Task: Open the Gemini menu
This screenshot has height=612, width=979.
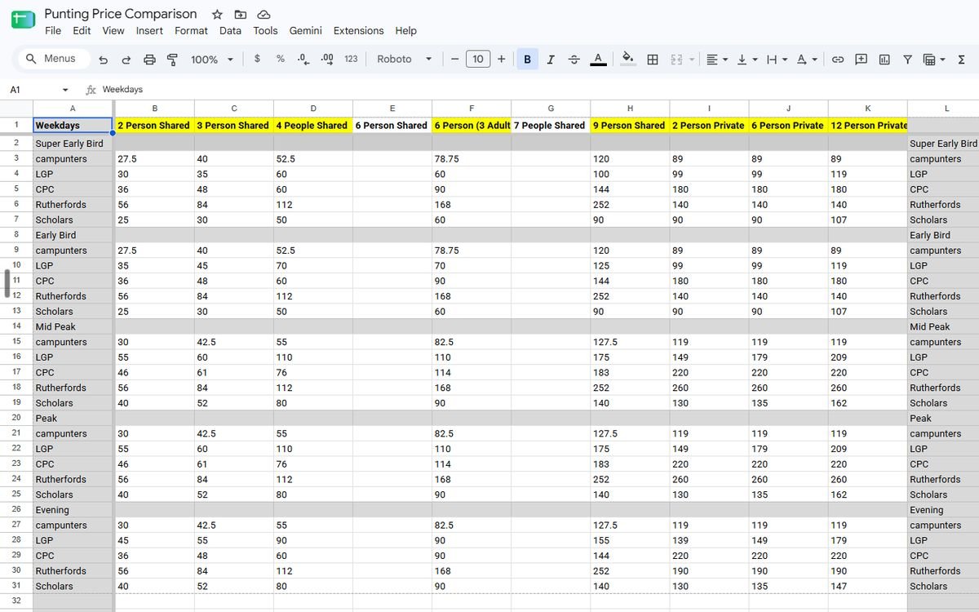Action: click(x=305, y=31)
